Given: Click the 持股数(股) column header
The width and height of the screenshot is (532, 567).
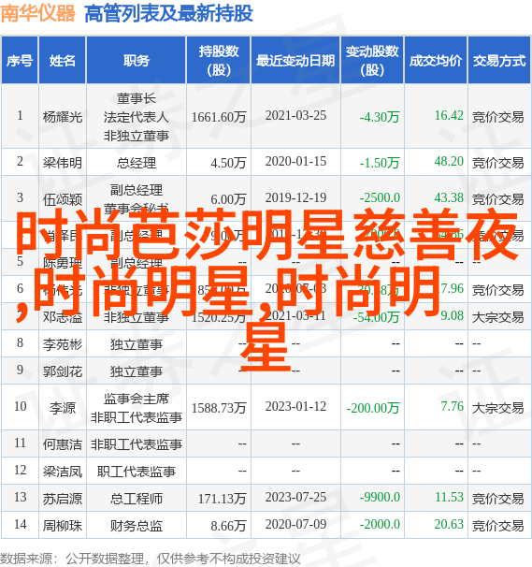Looking at the screenshot, I should coord(219,60).
